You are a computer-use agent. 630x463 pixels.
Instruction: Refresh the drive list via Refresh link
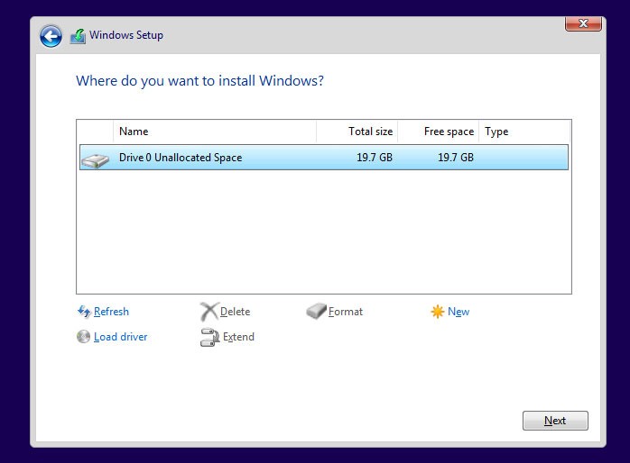[x=111, y=312]
